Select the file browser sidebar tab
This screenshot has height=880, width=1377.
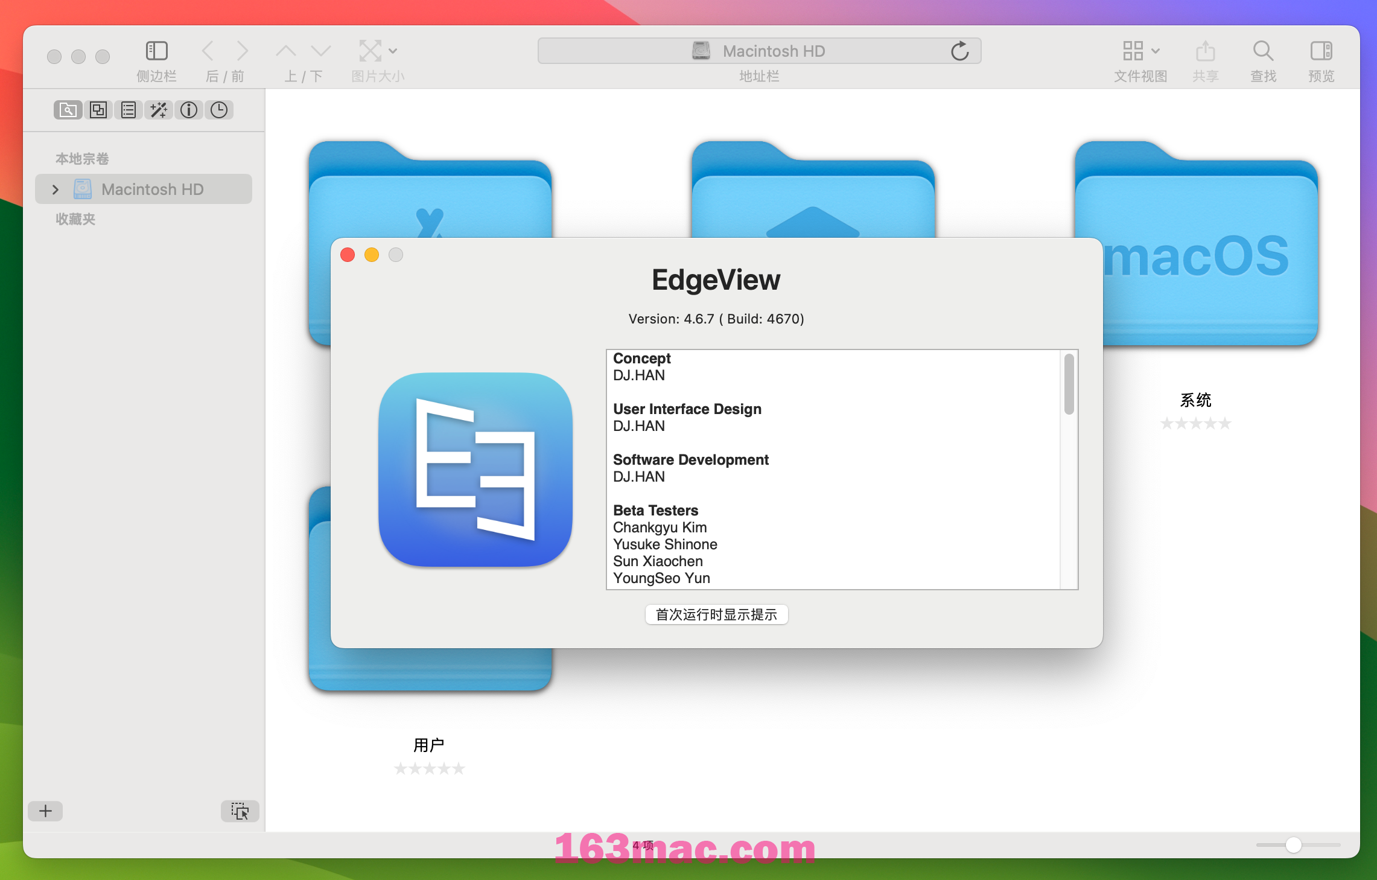tap(68, 110)
